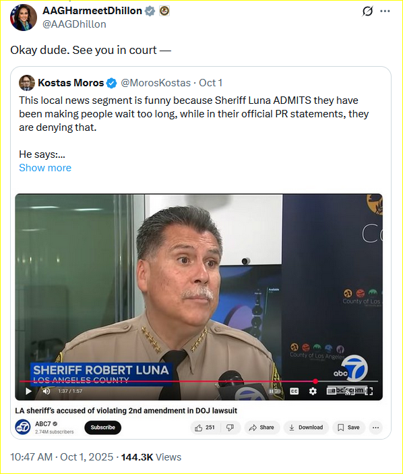Open the ABC7 channel avatar

pos(23,427)
